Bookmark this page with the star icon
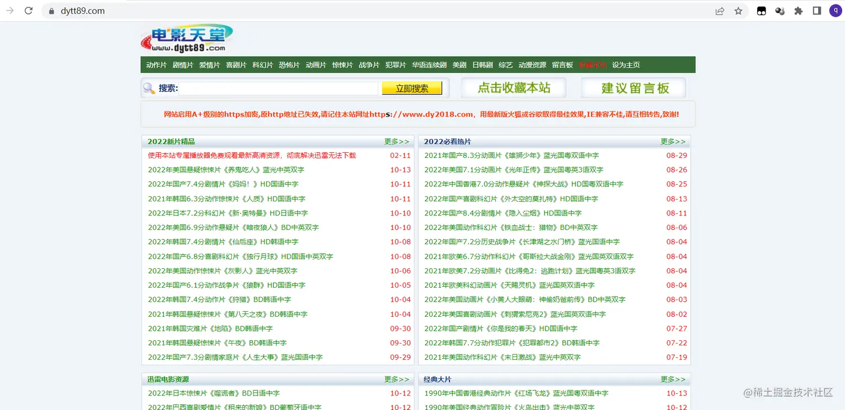The height and width of the screenshot is (410, 845). (738, 11)
